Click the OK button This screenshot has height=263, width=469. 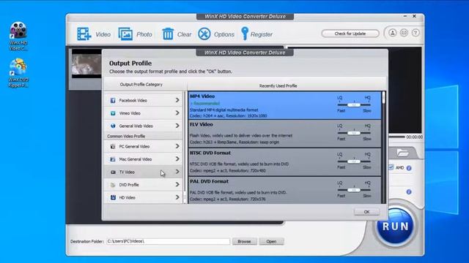(366, 212)
